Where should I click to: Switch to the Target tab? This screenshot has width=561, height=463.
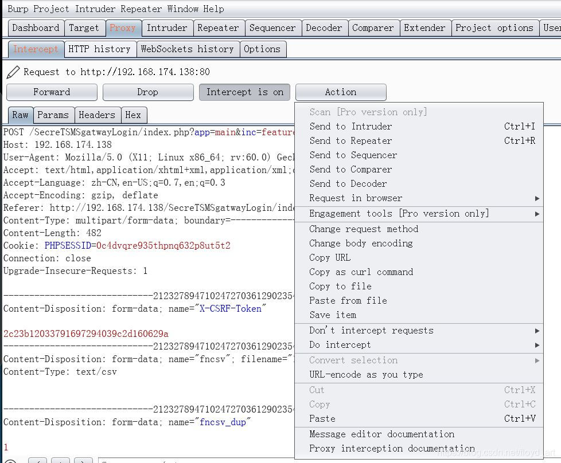tap(84, 28)
